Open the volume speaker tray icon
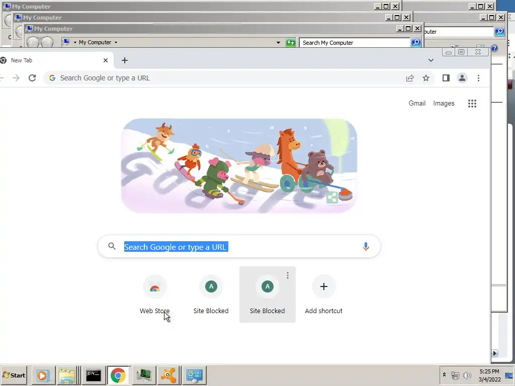 467,375
